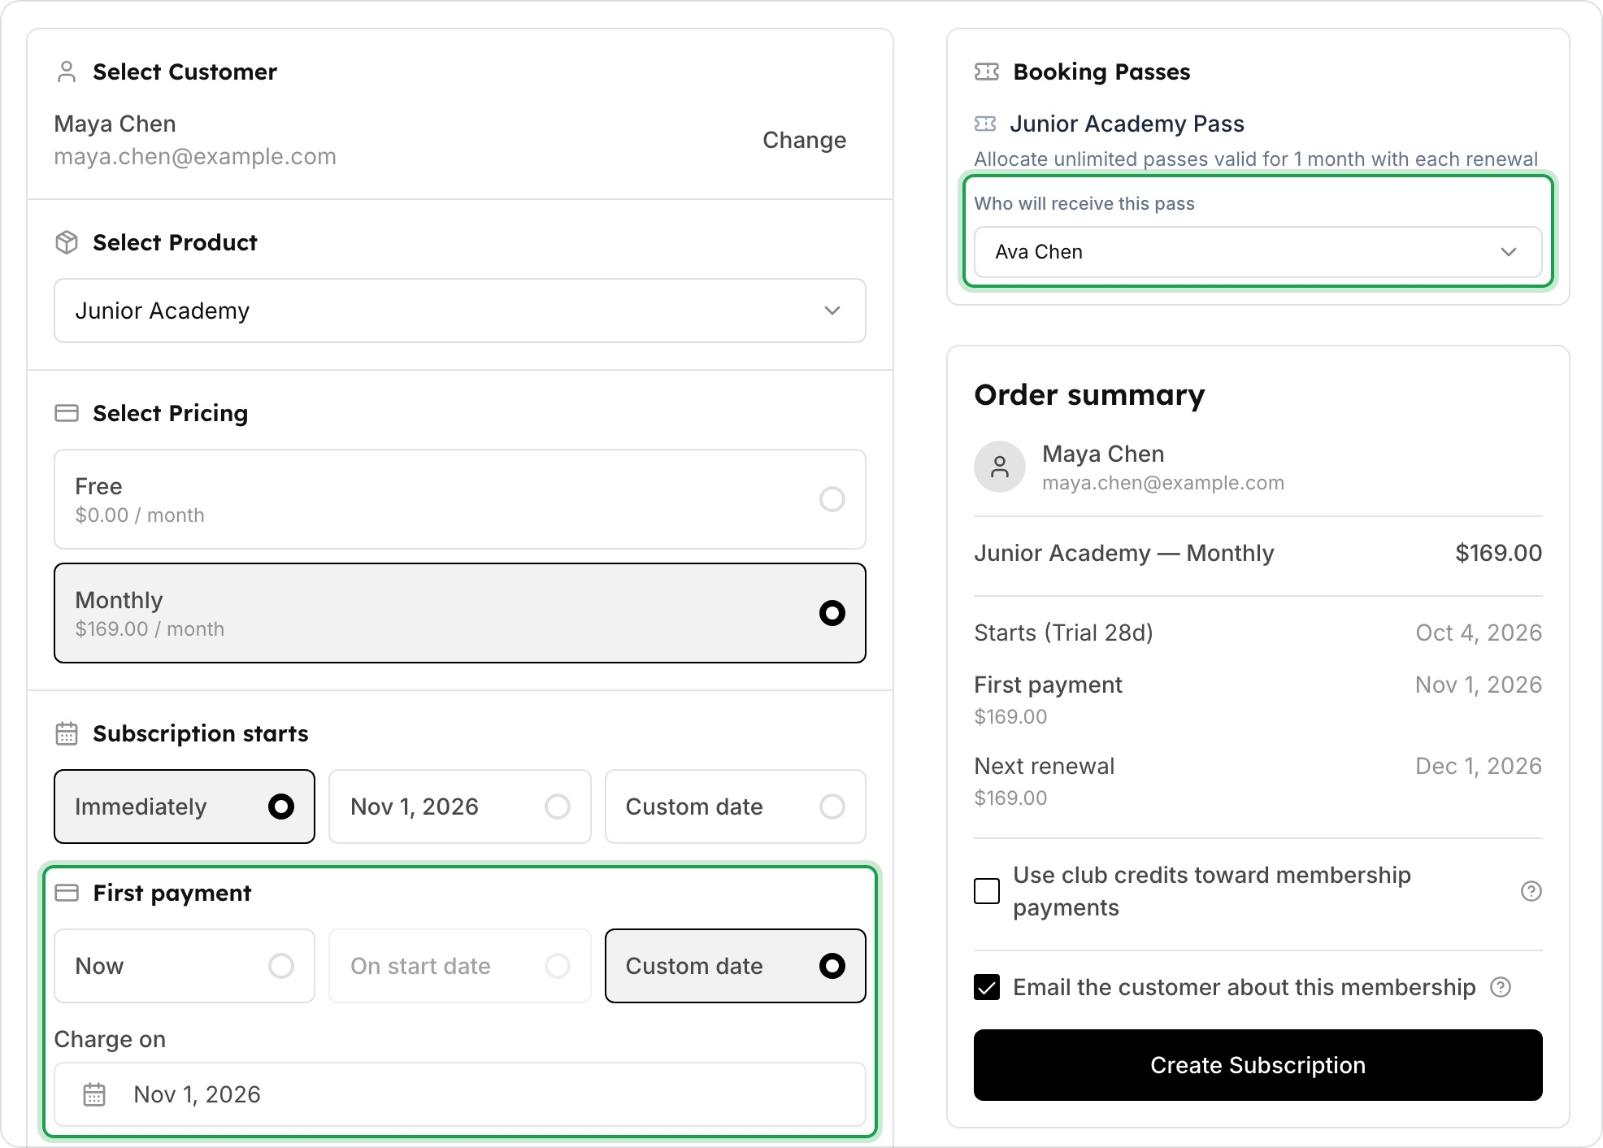Enable use club credits toward membership payments

[x=987, y=891]
